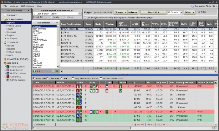Toggle the Group By Player checkbox

(66, 17)
